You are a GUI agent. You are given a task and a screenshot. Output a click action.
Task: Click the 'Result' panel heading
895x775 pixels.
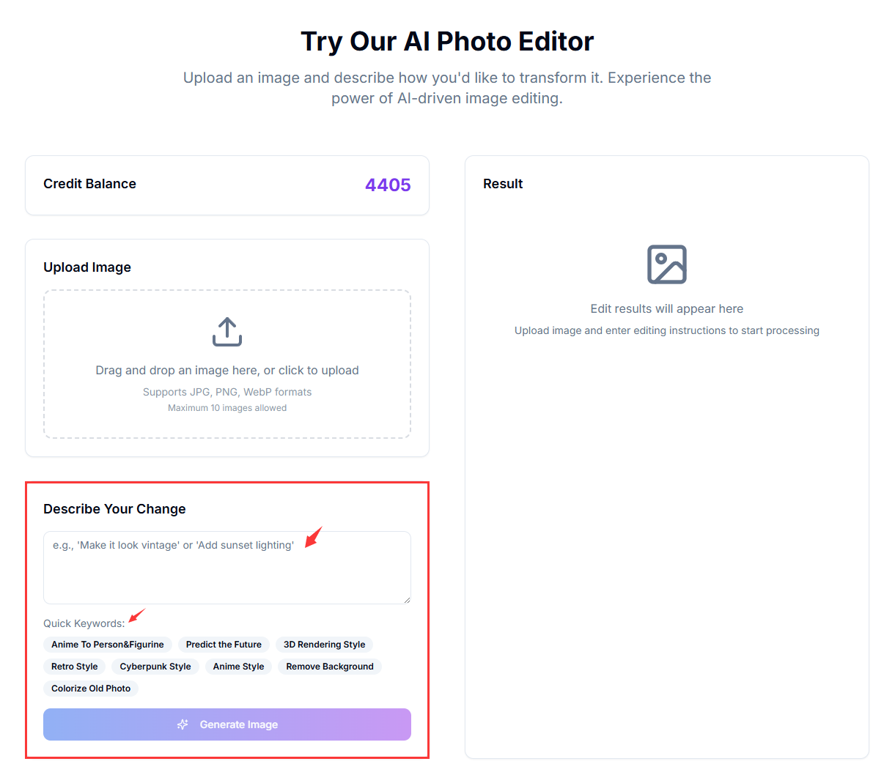coord(503,184)
